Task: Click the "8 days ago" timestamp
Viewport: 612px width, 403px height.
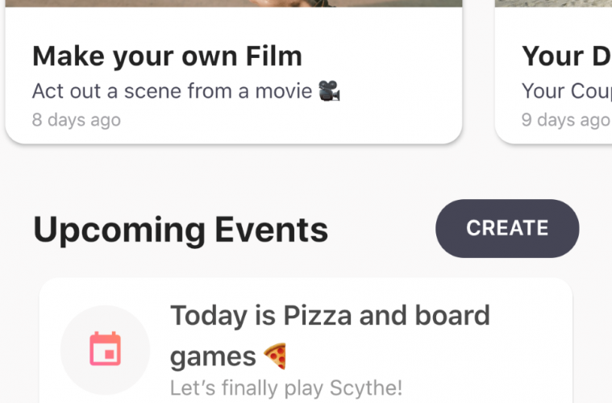Action: (x=77, y=120)
